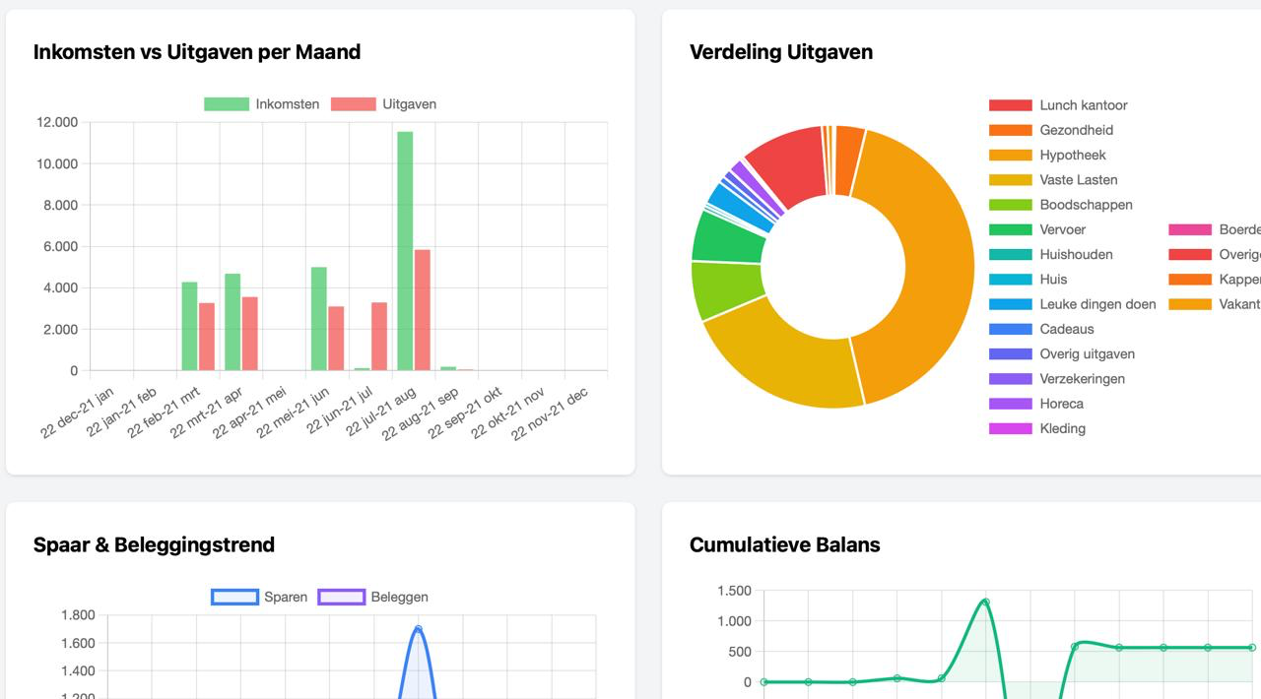Click the 'Verdeling Uitgaven' heading
Image resolution: width=1261 pixels, height=699 pixels.
781,52
